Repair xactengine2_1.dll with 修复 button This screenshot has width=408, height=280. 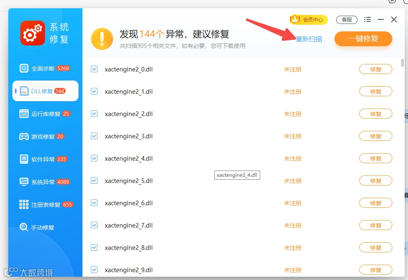pyautogui.click(x=375, y=92)
